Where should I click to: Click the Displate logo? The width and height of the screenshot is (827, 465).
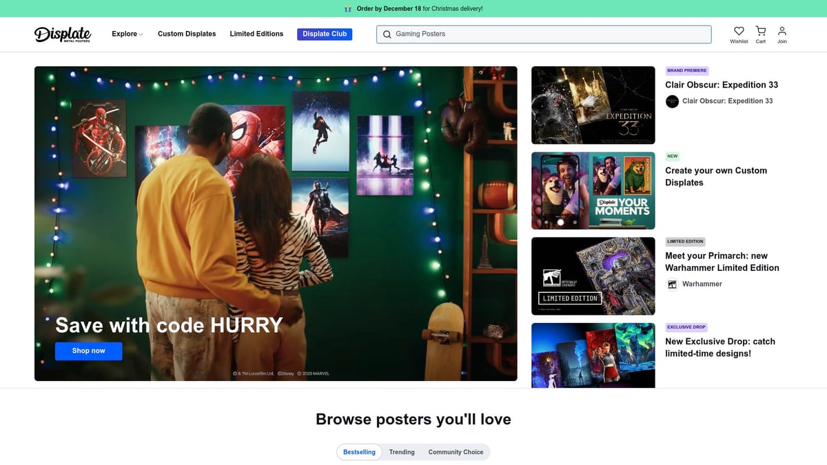click(63, 34)
